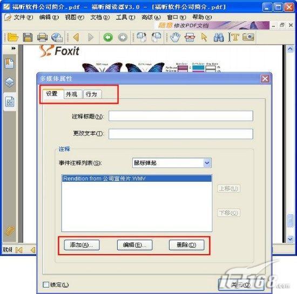The image size is (297, 294).
Task: Click the globe email toolbar icon
Action: coord(57,37)
